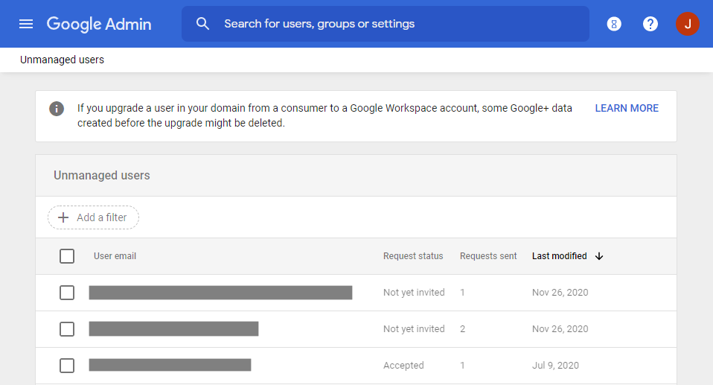Open the J account avatar
The image size is (713, 385).
pos(687,24)
